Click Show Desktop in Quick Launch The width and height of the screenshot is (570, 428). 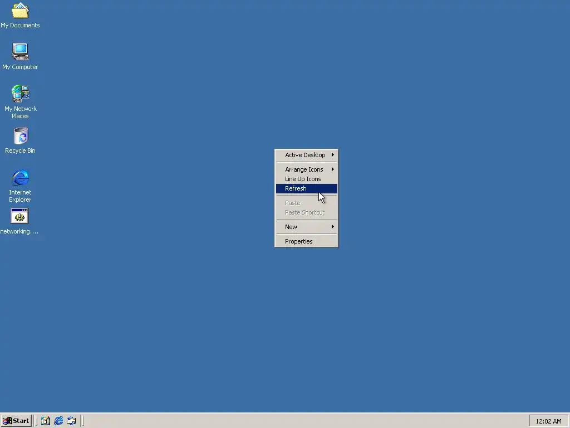tap(45, 421)
